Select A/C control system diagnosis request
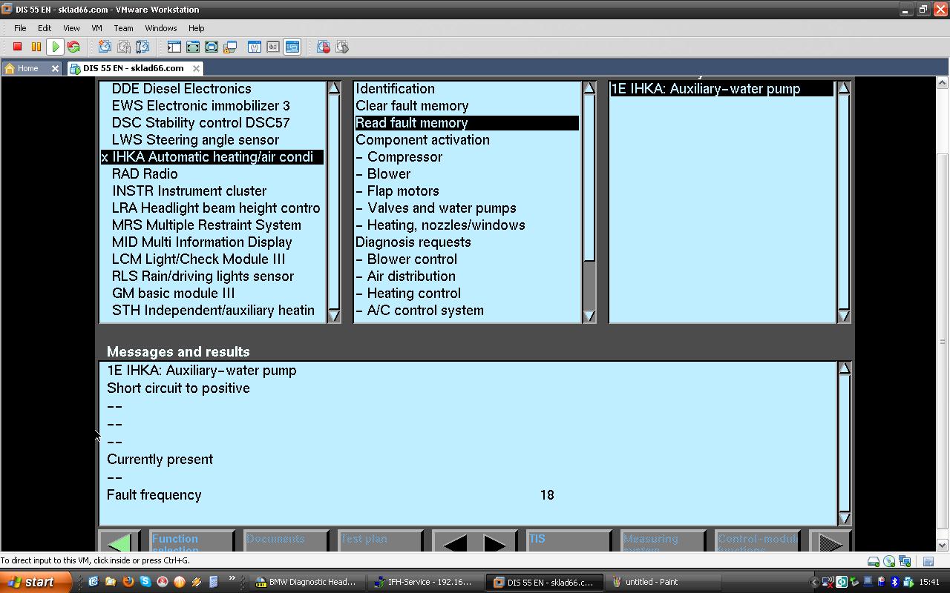Viewport: 950px width, 593px height. 467,311
